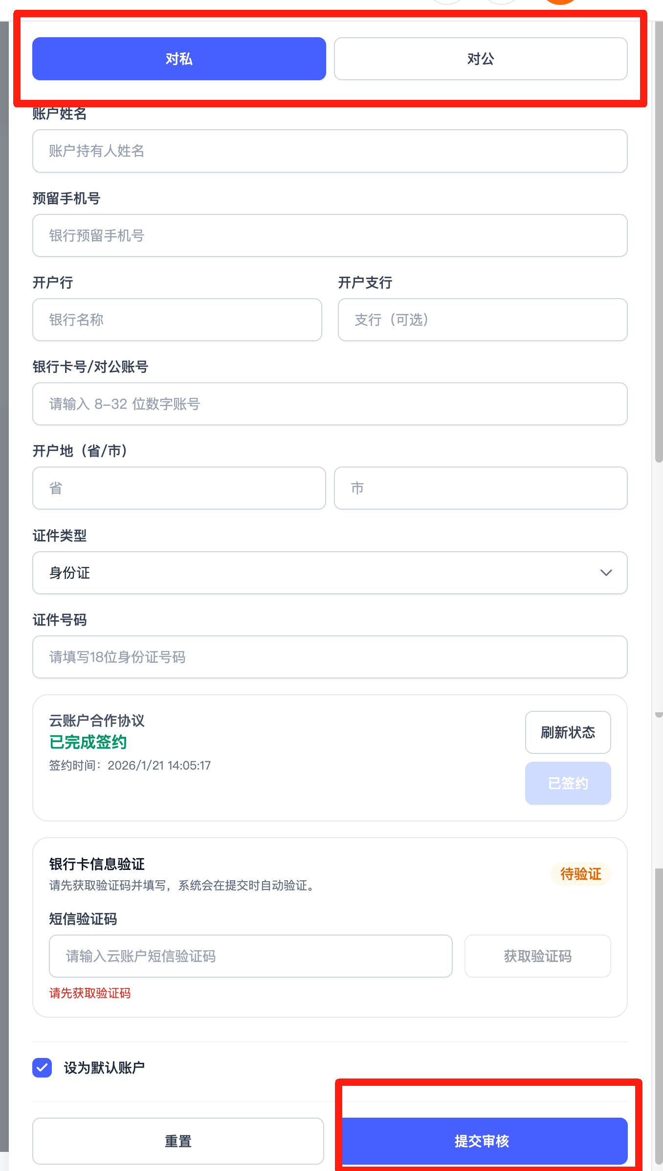
Task: Focus the 8–32 位数字账号 input field
Action: (330, 404)
